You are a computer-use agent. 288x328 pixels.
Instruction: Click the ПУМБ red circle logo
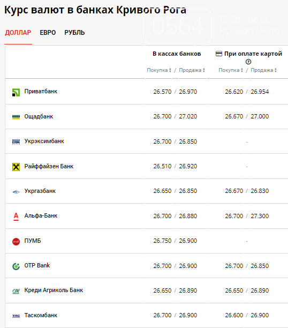pos(16,242)
